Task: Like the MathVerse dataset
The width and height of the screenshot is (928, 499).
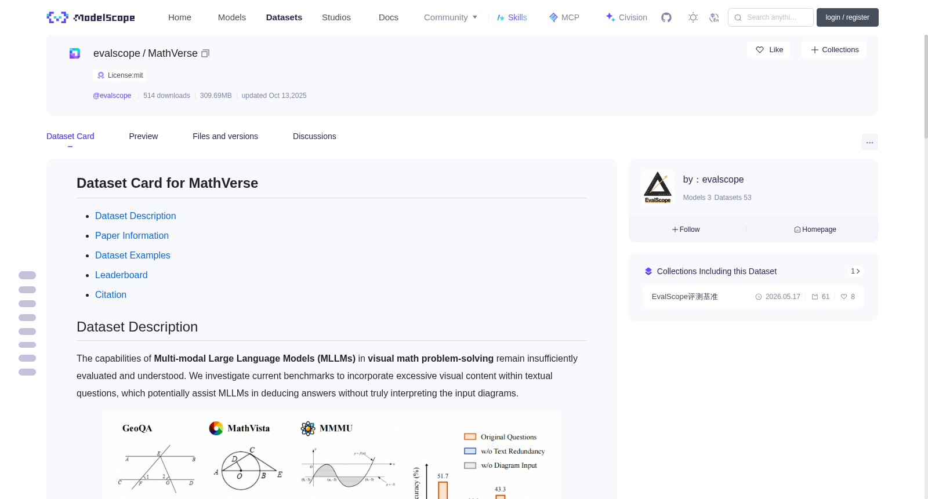Action: pos(768,50)
